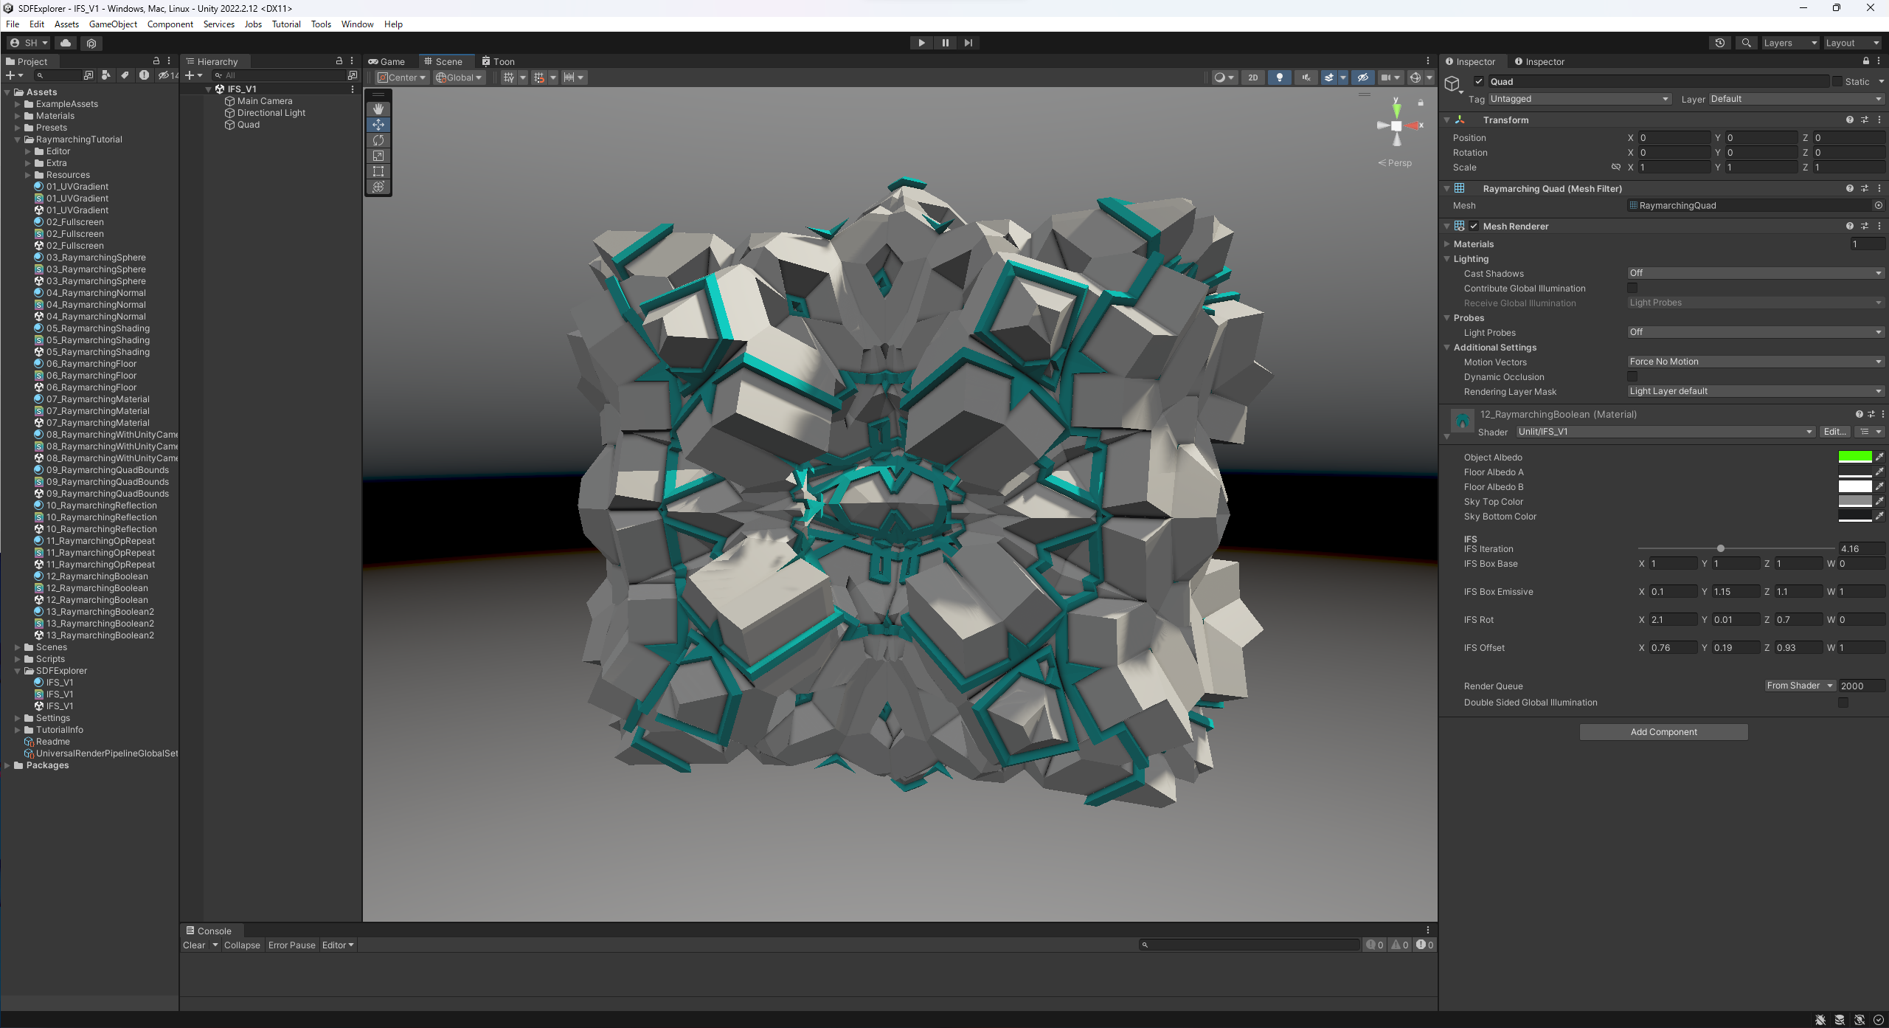Select the Rect transform tool
Viewport: 1889px width, 1028px height.
pos(378,171)
